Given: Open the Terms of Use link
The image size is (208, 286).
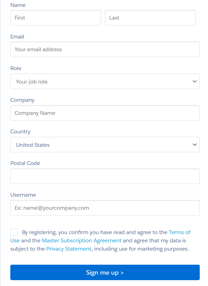Looking at the screenshot, I should tap(179, 232).
